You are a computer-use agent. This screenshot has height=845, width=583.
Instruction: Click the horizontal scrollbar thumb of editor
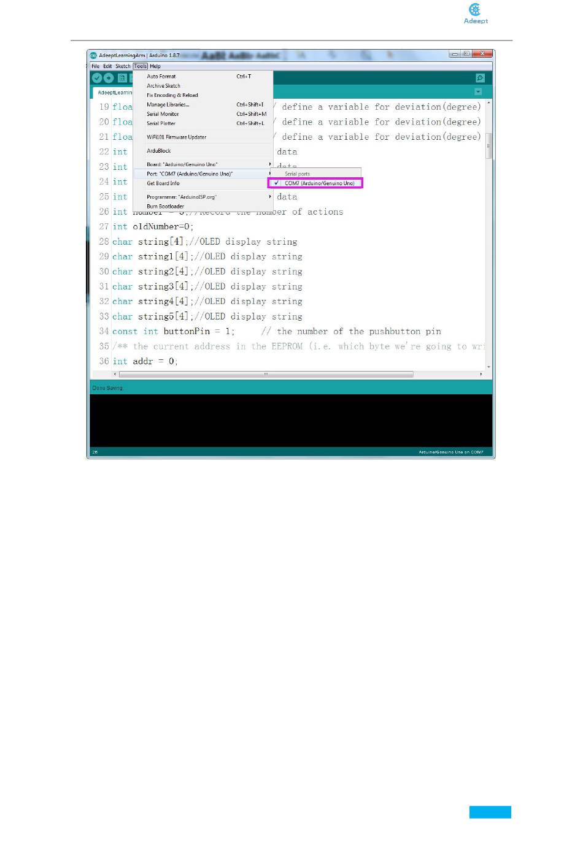tap(266, 374)
